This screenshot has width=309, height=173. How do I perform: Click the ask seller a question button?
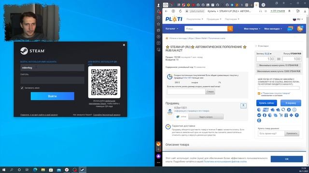point(206,117)
